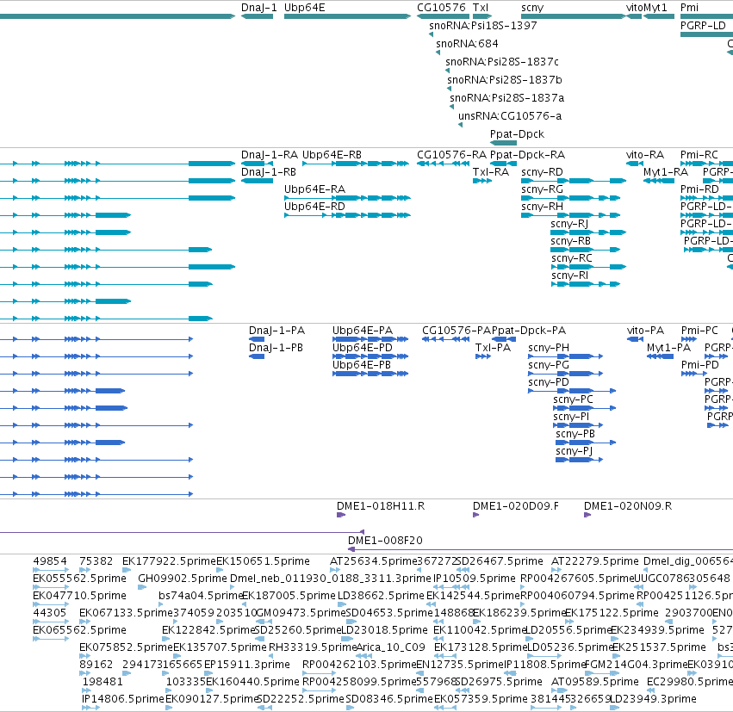The width and height of the screenshot is (733, 712).
Task: Click the DME1-020D09.F clone end
Action: 475,515
